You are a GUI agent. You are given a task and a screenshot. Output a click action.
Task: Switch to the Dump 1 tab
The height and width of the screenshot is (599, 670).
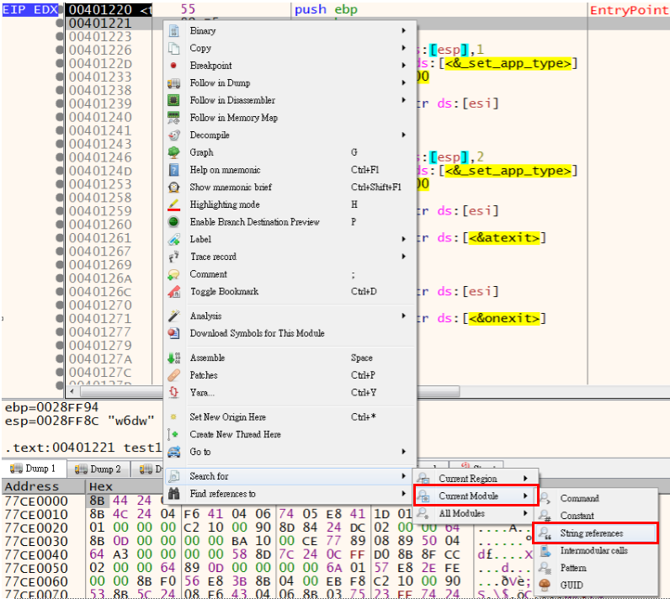[x=34, y=469]
